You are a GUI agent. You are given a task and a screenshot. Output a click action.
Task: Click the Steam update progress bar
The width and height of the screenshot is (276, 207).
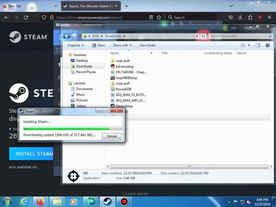pyautogui.click(x=73, y=128)
